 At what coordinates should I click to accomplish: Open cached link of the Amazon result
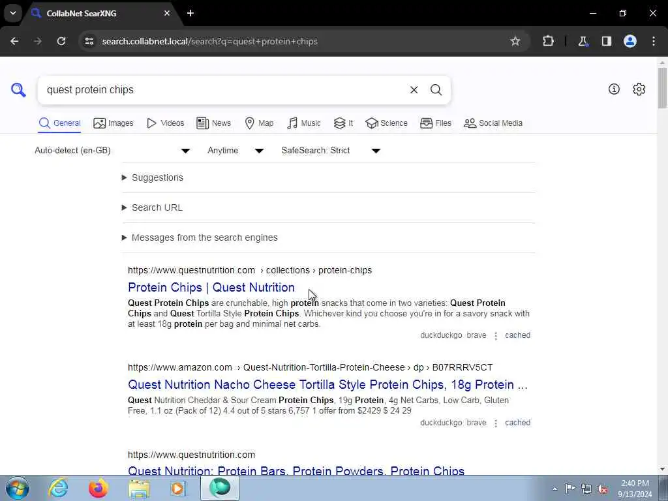point(517,423)
